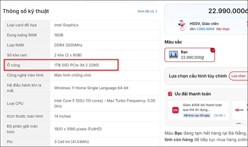The width and height of the screenshot is (248, 147).
Task: Click the '1TB SSD PCIe (M.2 2280)' value
Action: pyautogui.click(x=76, y=65)
